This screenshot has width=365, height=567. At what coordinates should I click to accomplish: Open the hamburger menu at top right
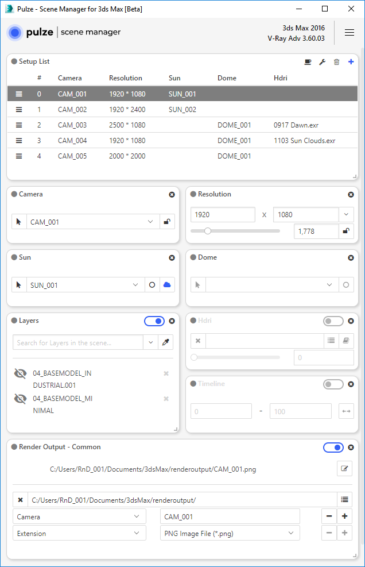click(x=349, y=33)
